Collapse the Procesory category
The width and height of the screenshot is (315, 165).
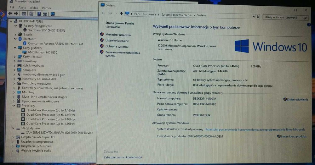point(14,106)
